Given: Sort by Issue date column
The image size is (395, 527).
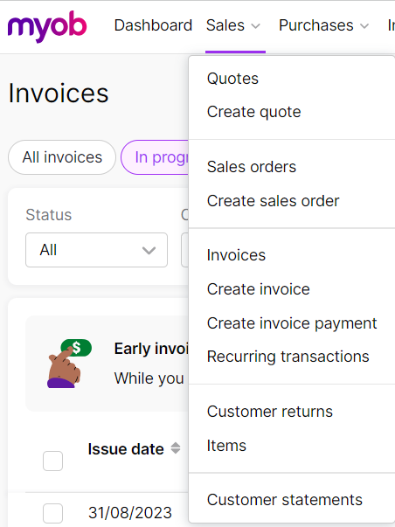Looking at the screenshot, I should 134,449.
